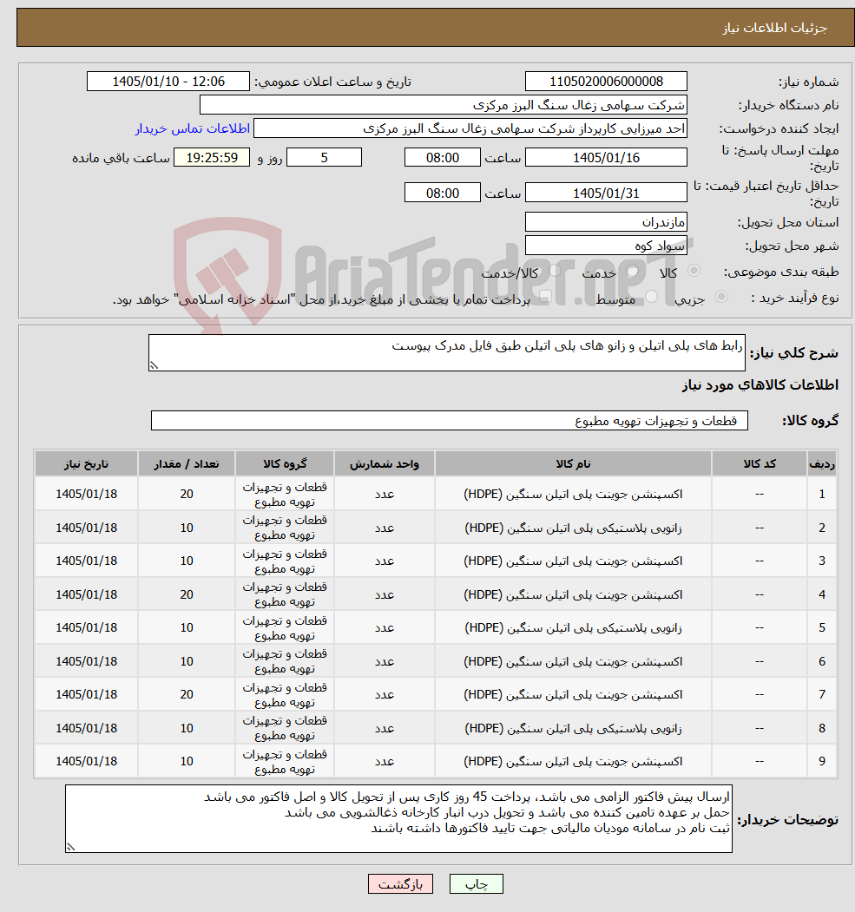Click the تاریخ نیاز column header
Viewport: 855px width, 912px height.
point(86,463)
